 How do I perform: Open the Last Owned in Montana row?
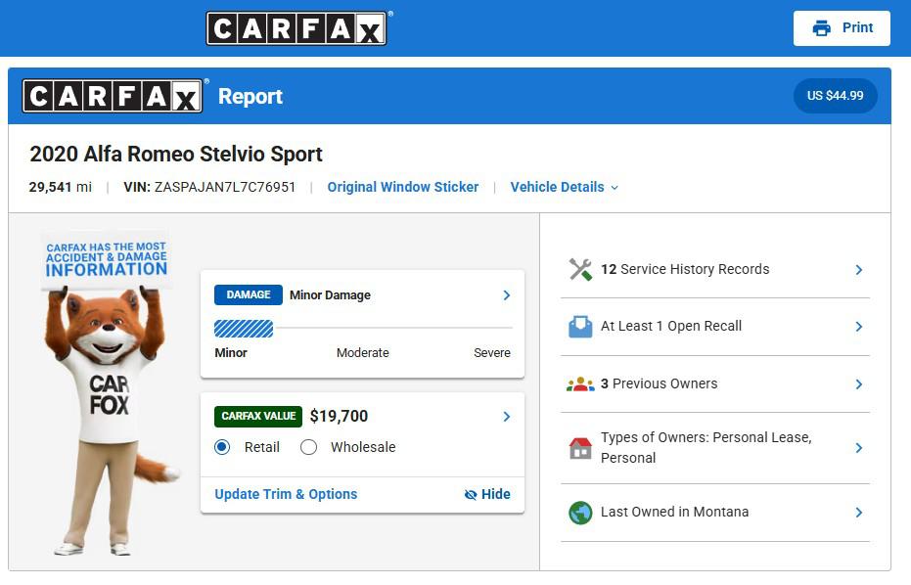point(715,513)
